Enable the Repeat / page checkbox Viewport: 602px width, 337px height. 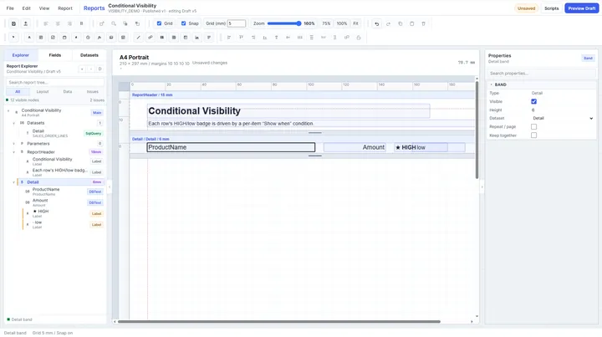pyautogui.click(x=533, y=126)
